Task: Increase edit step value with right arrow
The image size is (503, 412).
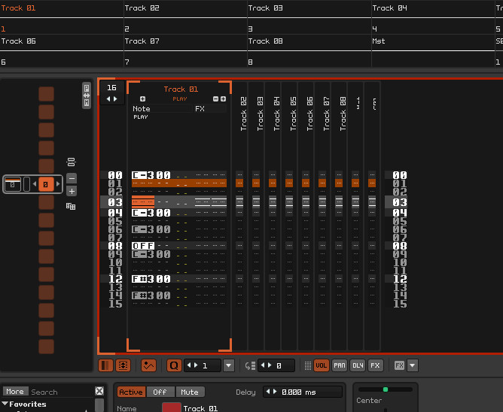Action: point(270,365)
